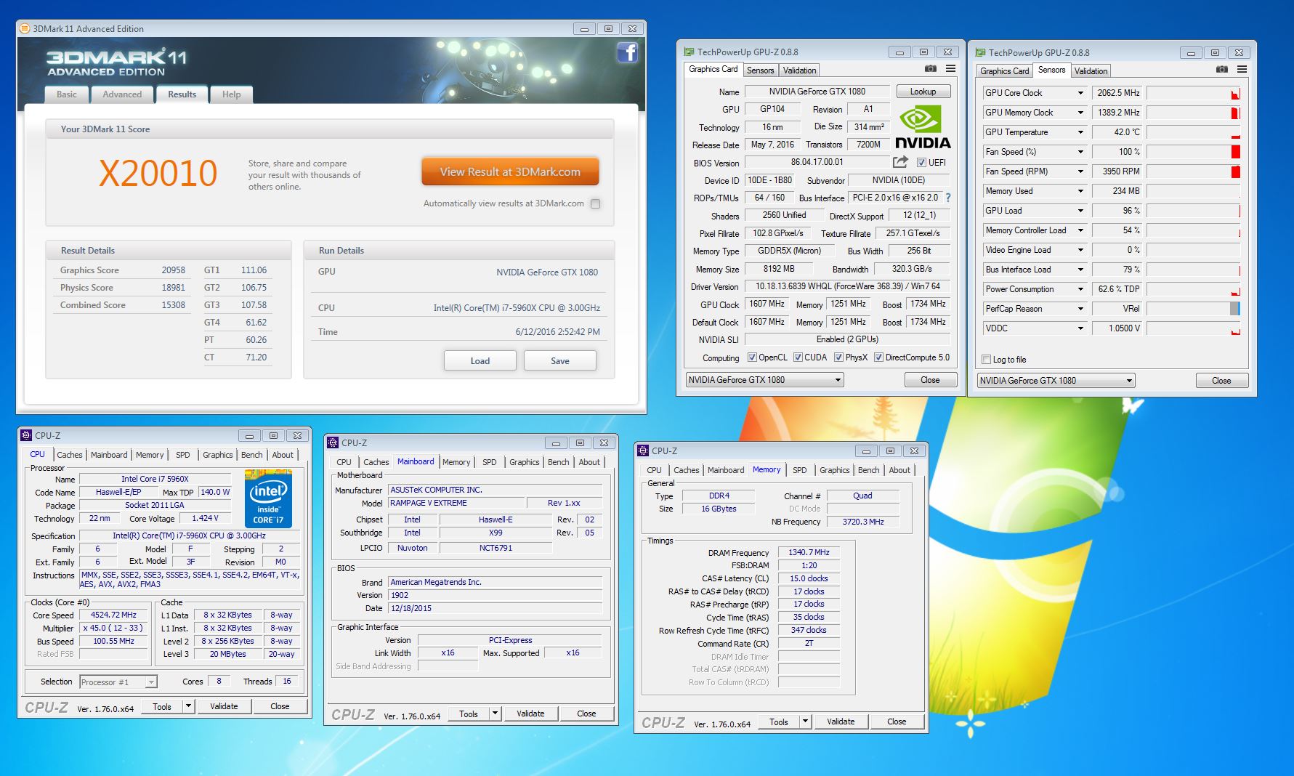This screenshot has height=776, width=1294.
Task: Open hamburger menu in GPU-Z Sensors window
Action: pos(1242,70)
